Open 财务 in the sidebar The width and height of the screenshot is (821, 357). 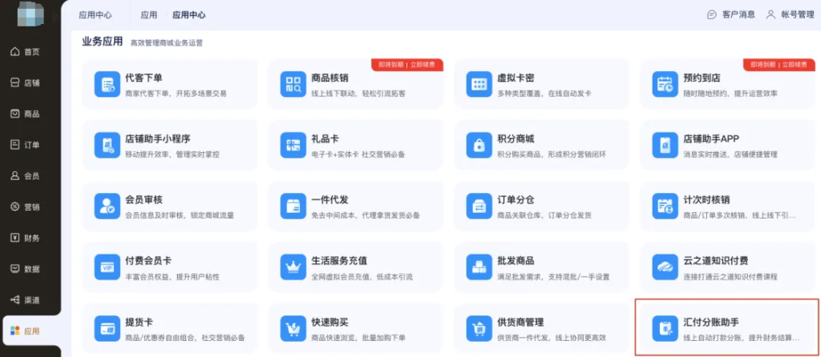click(x=25, y=238)
